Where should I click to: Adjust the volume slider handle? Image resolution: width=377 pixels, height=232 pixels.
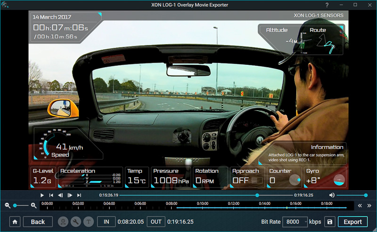[366, 195]
